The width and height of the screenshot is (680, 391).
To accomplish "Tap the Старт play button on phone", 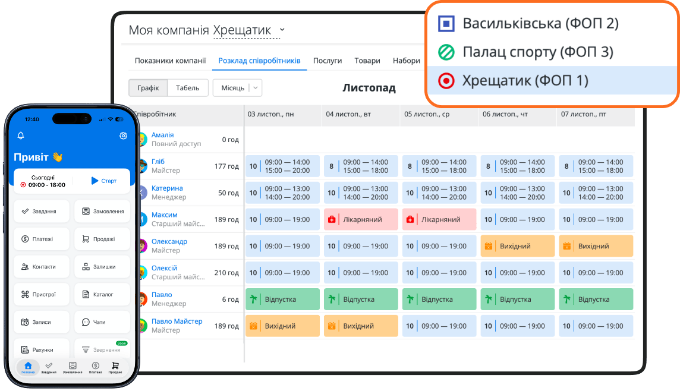I will click(x=104, y=181).
